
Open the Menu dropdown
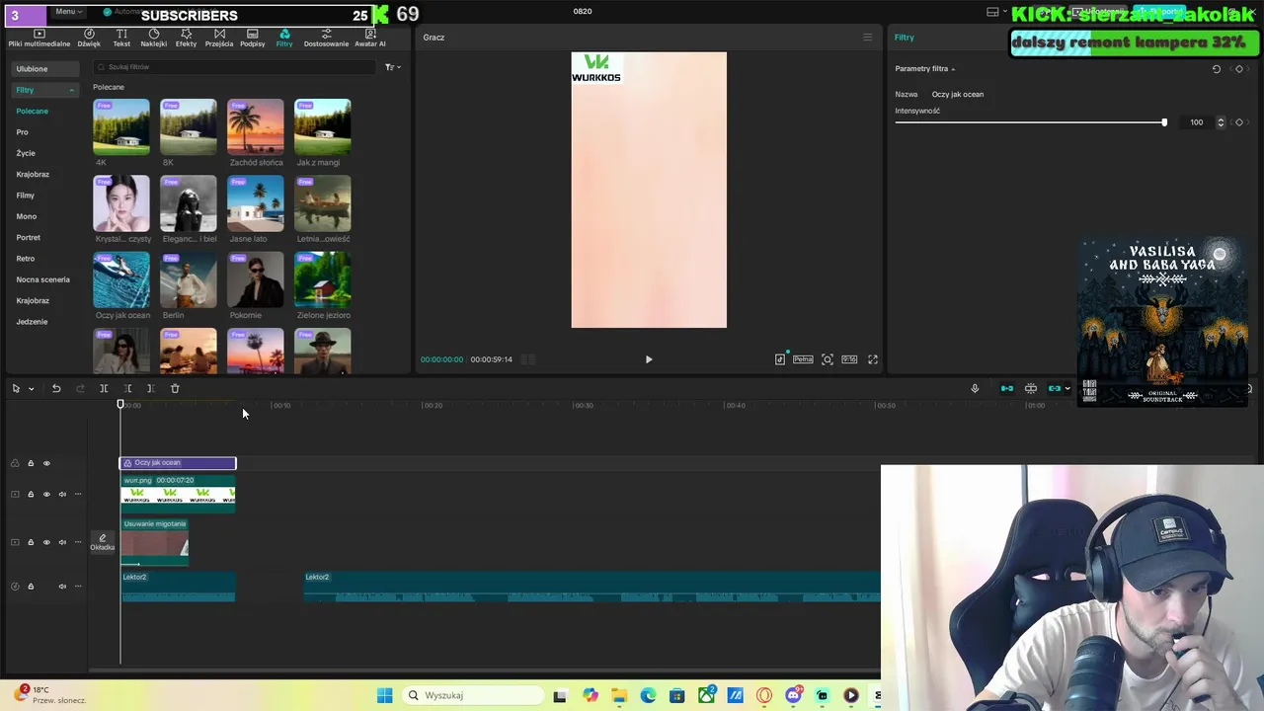coord(68,11)
